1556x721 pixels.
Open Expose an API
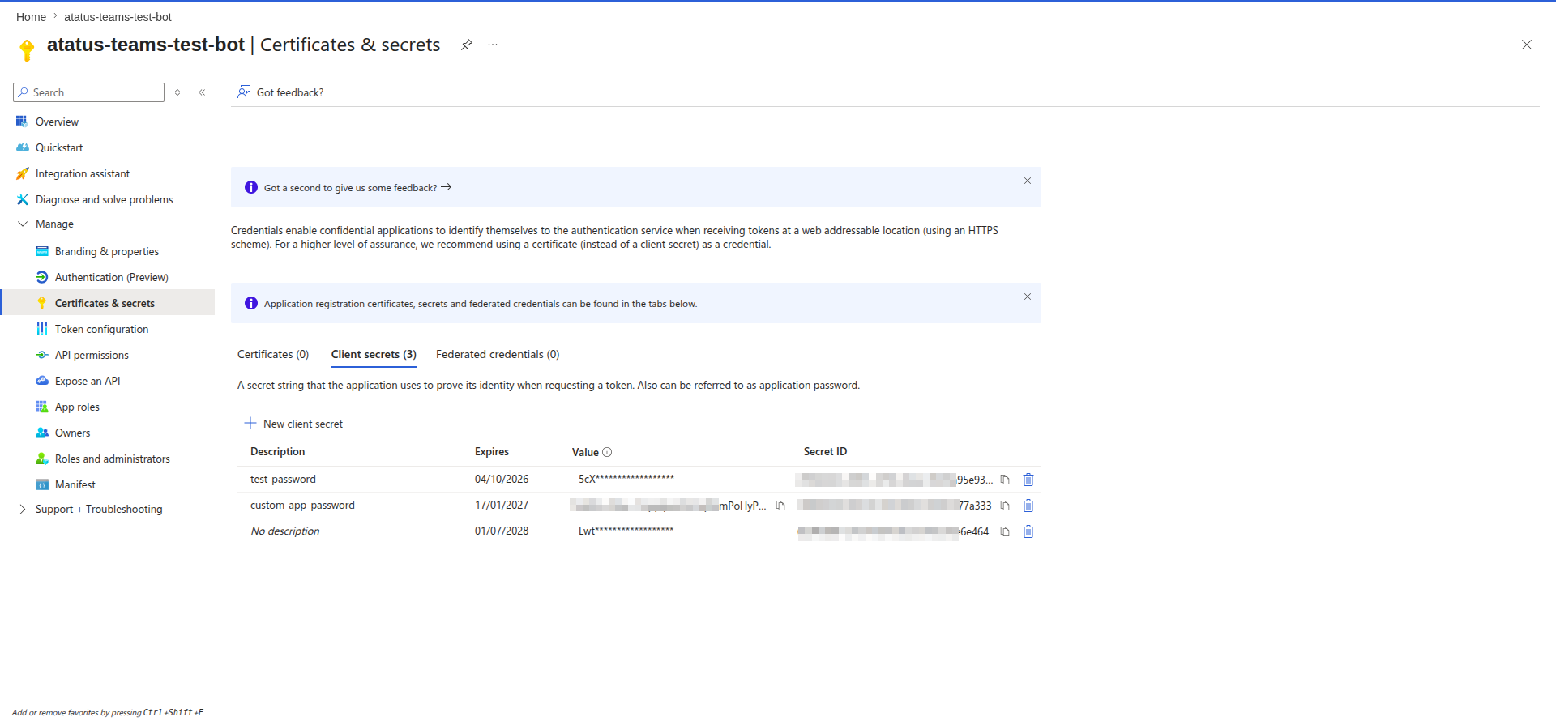click(88, 381)
